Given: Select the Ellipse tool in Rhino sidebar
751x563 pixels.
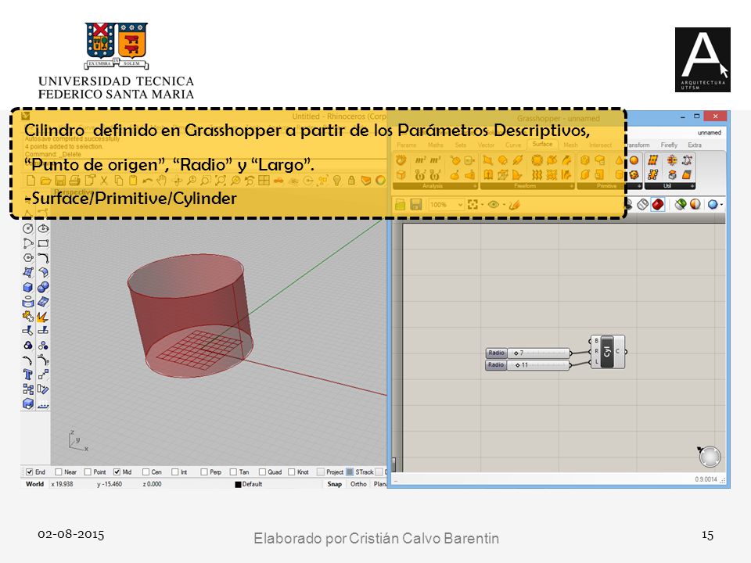Looking at the screenshot, I should [43, 229].
